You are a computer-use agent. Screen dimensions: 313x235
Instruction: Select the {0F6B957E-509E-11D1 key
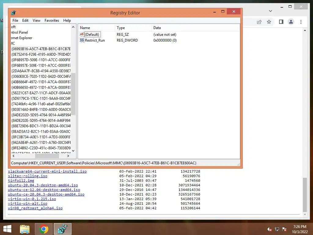(41, 65)
